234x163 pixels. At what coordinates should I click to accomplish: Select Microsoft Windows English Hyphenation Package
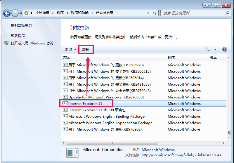pos(144,123)
